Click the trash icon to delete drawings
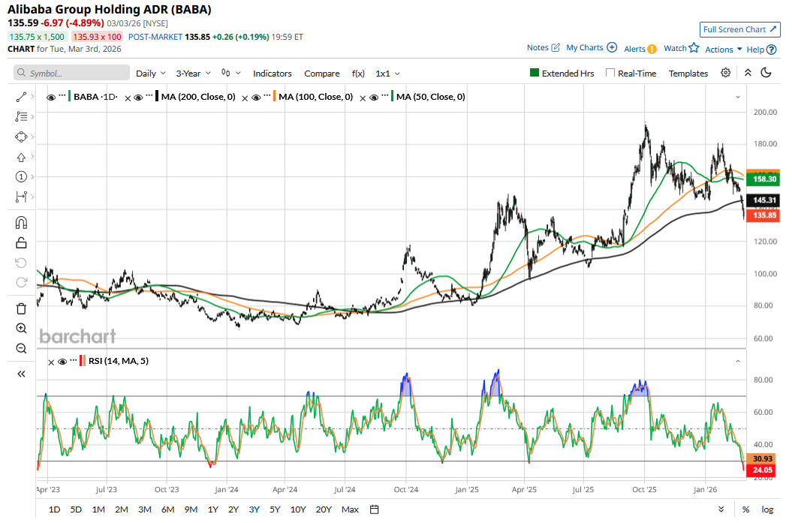The height and width of the screenshot is (523, 792). coord(21,308)
